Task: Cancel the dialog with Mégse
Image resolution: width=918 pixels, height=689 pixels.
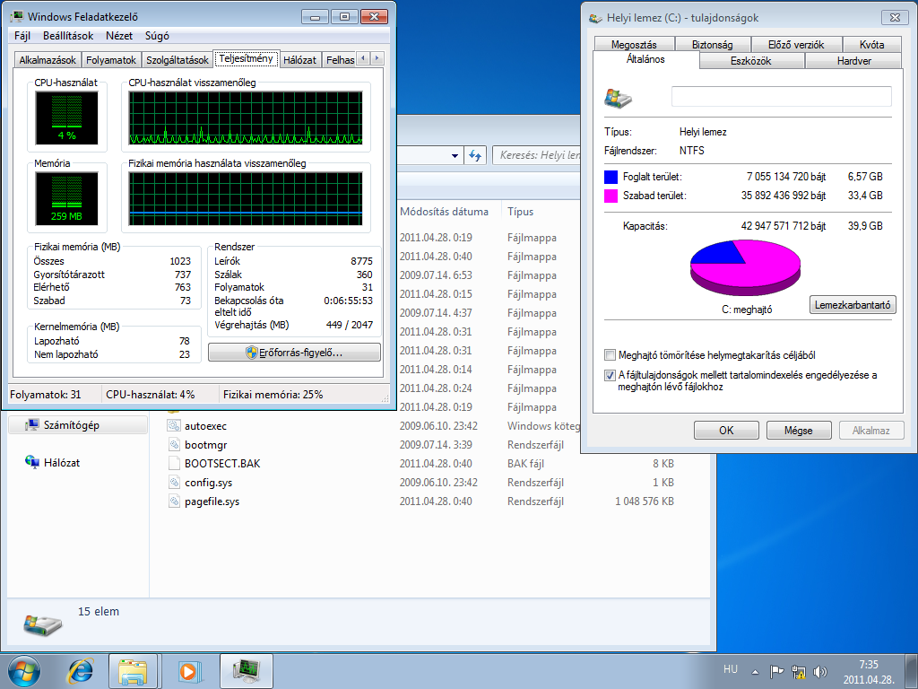Action: pyautogui.click(x=799, y=430)
